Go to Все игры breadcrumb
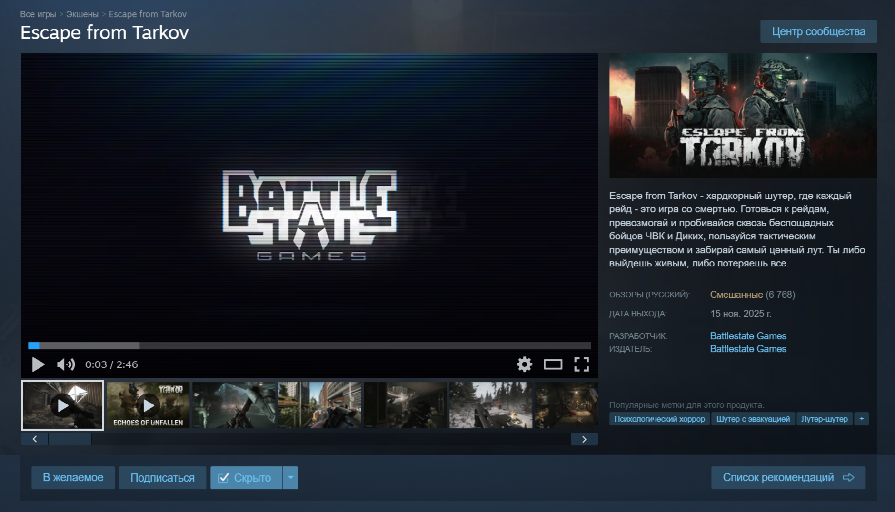895x512 pixels. (38, 14)
